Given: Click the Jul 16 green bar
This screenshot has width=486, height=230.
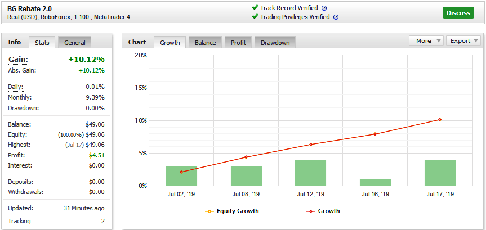Looking at the screenshot, I should coord(376,182).
